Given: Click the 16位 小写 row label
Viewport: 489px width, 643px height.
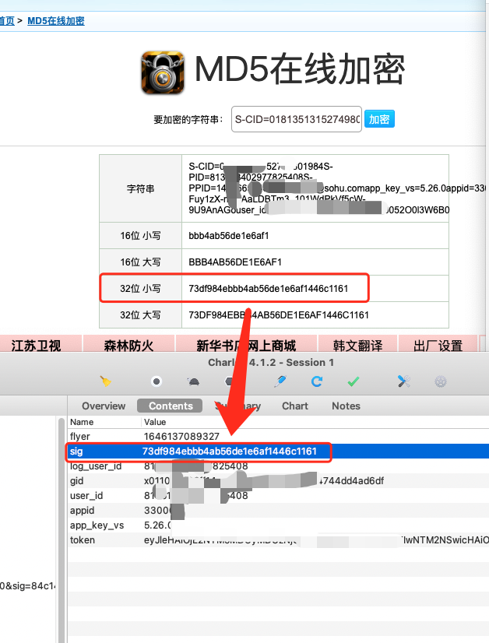Looking at the screenshot, I should [140, 236].
